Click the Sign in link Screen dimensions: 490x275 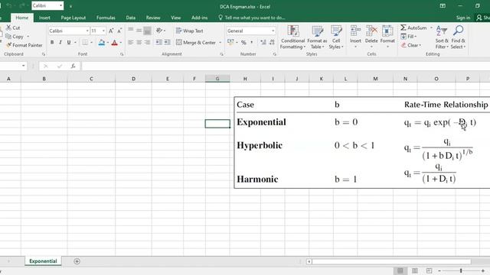pyautogui.click(x=462, y=18)
